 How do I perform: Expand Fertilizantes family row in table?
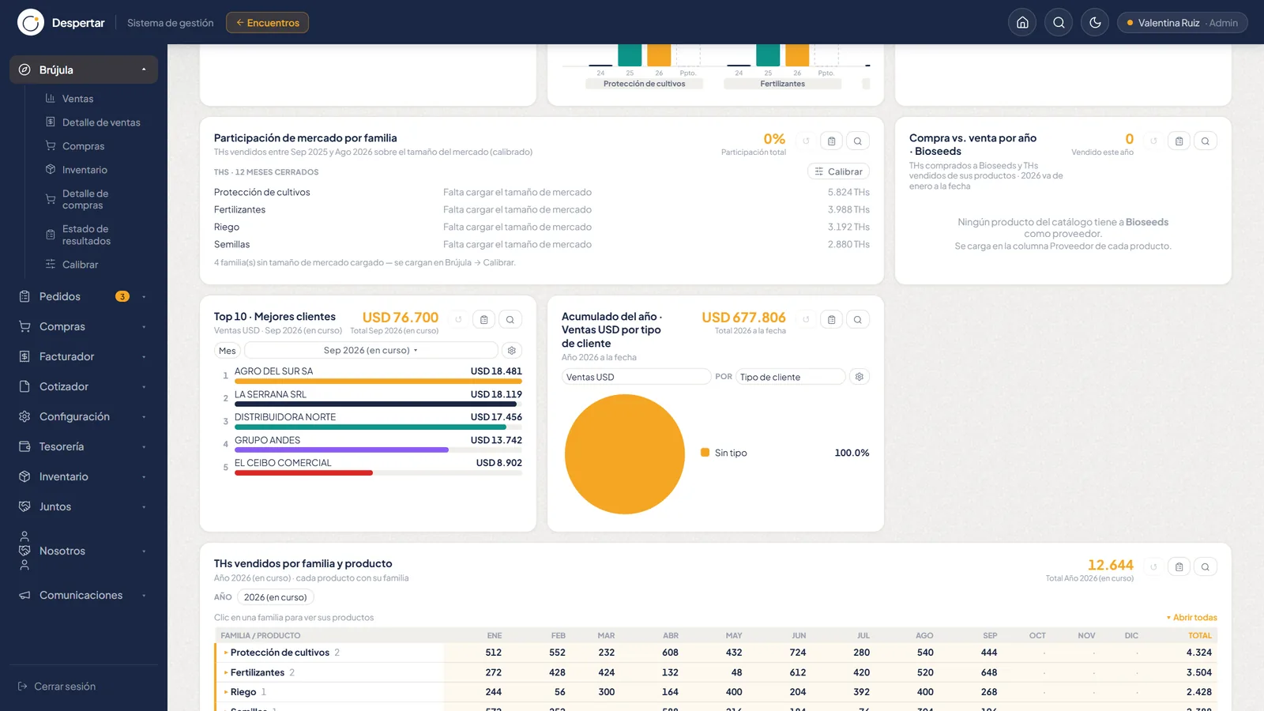coord(716,672)
